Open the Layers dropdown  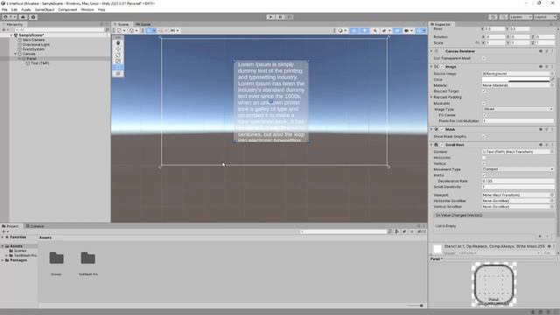pos(521,17)
